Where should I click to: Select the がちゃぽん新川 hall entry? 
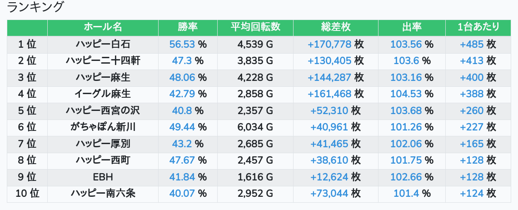(x=103, y=127)
